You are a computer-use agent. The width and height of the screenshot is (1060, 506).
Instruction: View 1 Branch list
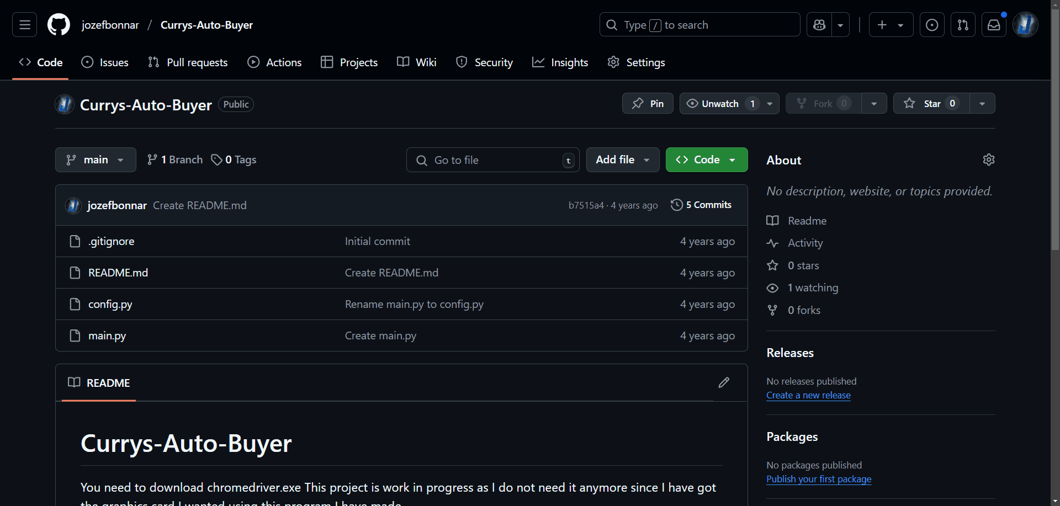tap(175, 159)
